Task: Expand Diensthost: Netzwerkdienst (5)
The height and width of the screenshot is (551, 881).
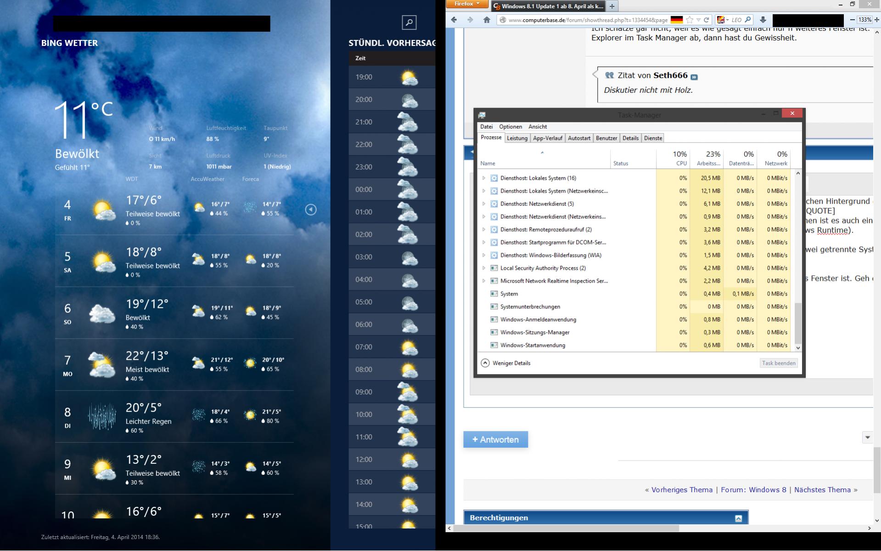Action: (483, 204)
